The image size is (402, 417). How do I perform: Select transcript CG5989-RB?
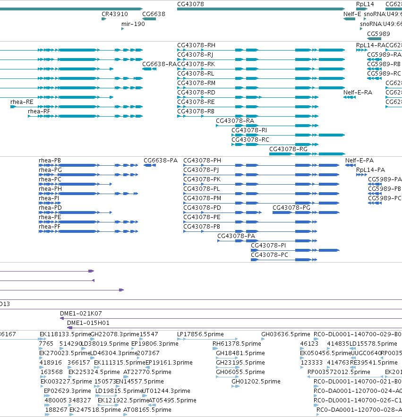point(384,64)
